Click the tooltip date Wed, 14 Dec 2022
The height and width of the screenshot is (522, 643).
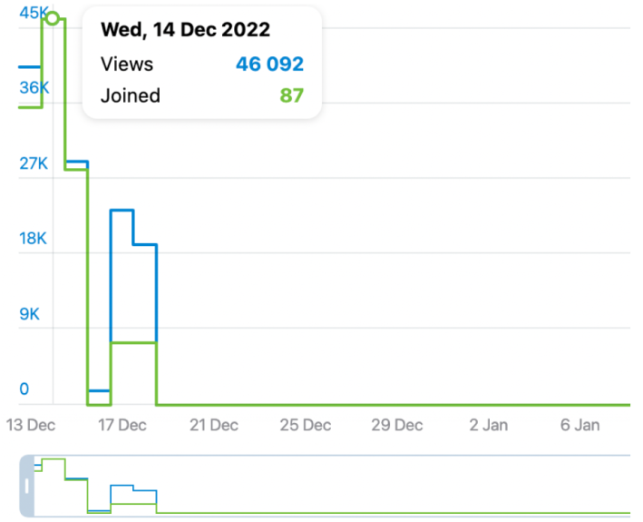pos(185,30)
